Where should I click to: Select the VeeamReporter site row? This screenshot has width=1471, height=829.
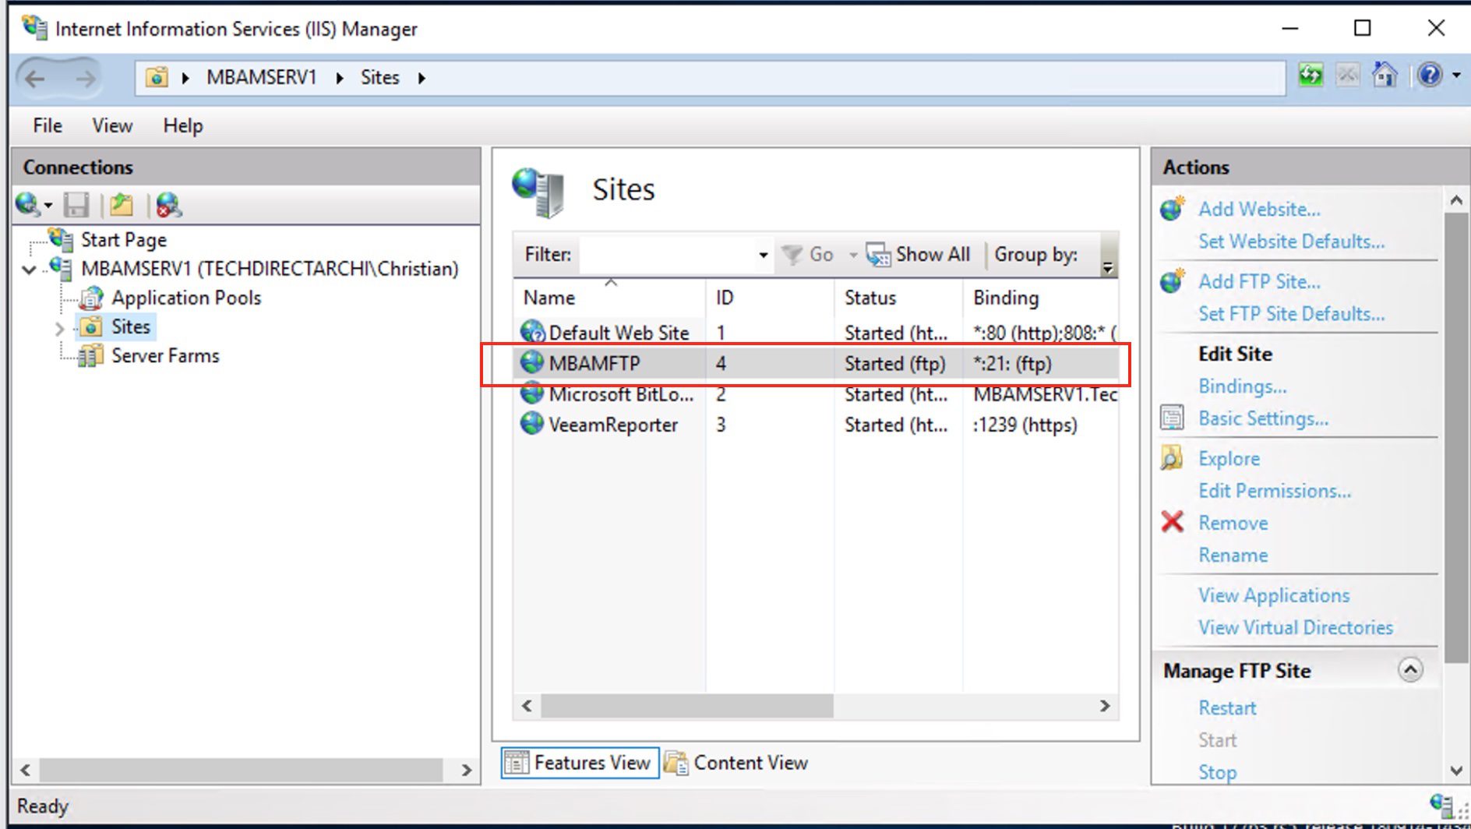click(816, 425)
